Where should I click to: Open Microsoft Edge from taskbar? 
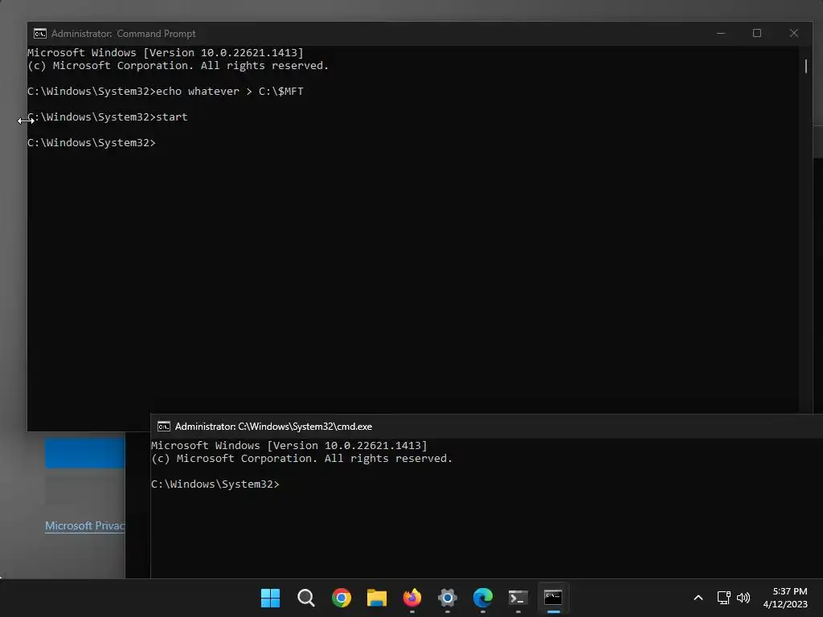[483, 598]
